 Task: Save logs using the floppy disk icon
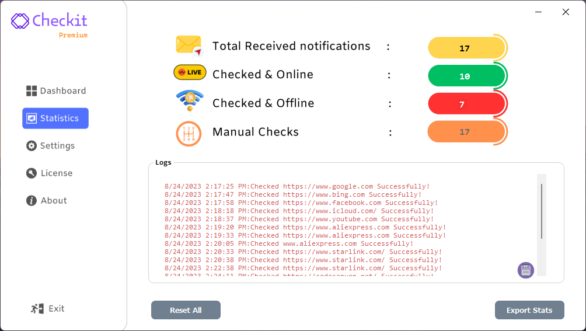pyautogui.click(x=526, y=270)
